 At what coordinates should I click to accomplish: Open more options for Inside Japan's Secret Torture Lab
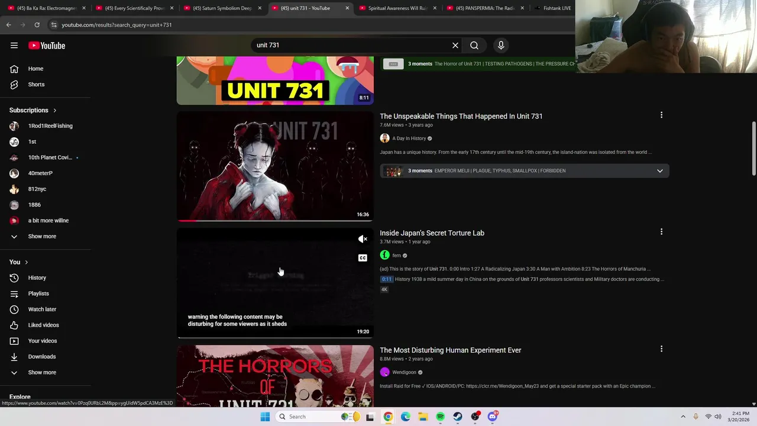coord(661,232)
